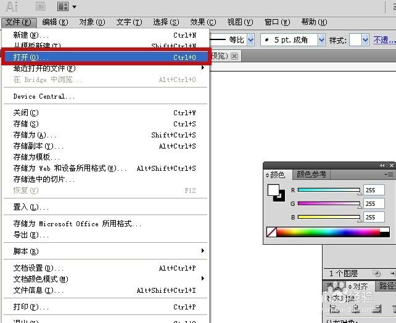Choose 文档设置(D)... menu entry
This screenshot has height=323, width=396.
click(x=105, y=268)
